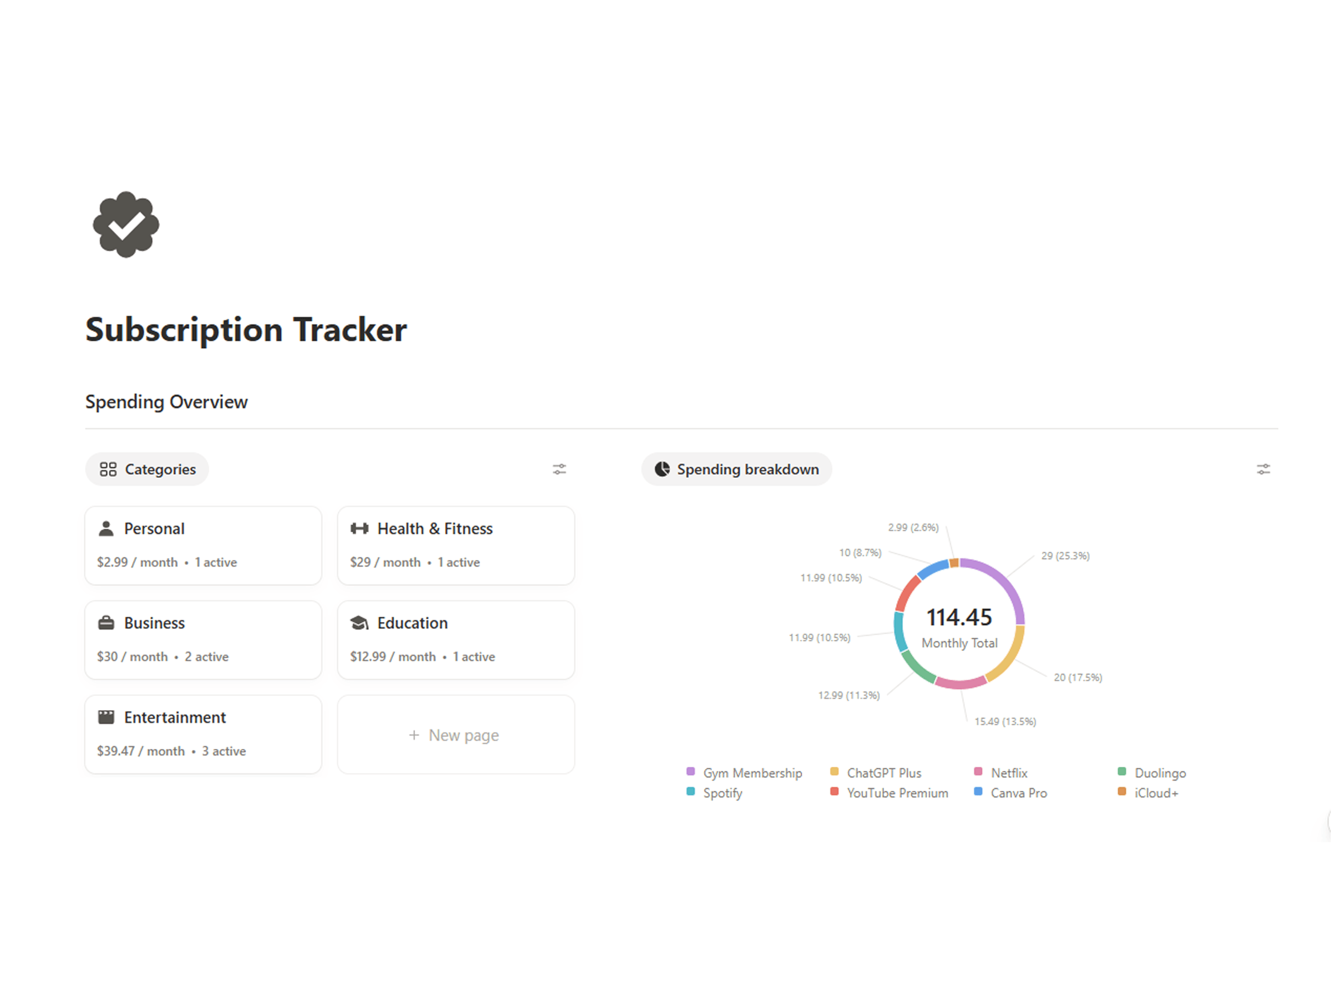Click the yellow ChatGPT Plus donut segment
Screen dimensions: 1331x998
1012,656
